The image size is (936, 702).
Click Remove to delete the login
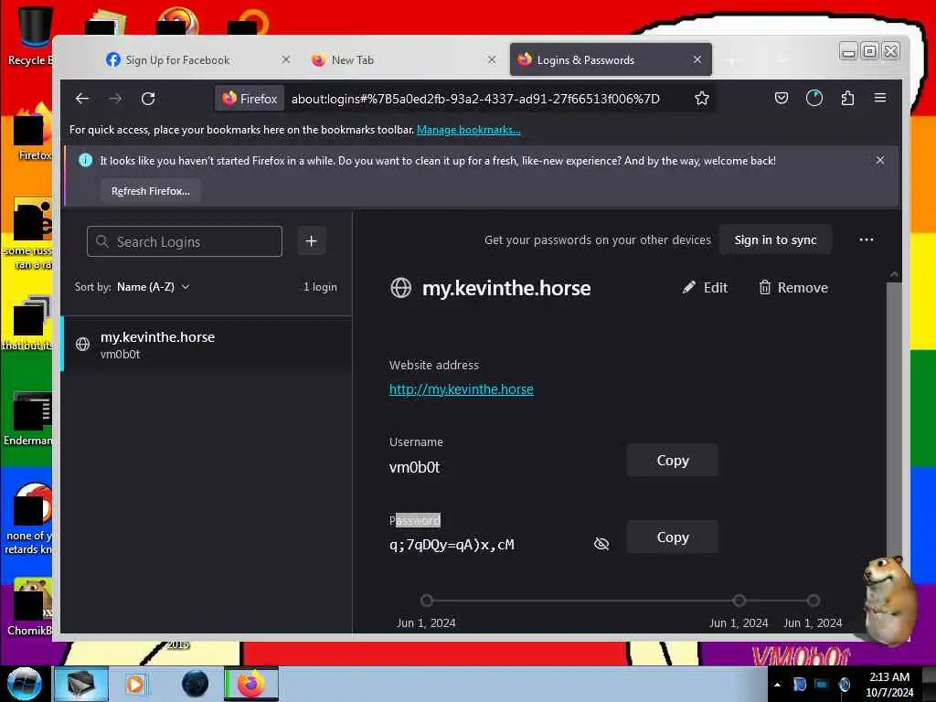(793, 288)
